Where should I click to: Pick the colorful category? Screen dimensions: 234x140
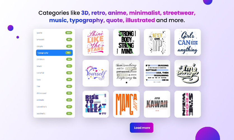click(54, 73)
